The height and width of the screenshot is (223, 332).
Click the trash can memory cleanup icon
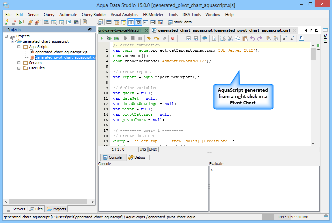(326, 217)
